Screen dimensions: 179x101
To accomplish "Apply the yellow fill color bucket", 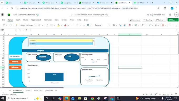I will click(58, 25).
